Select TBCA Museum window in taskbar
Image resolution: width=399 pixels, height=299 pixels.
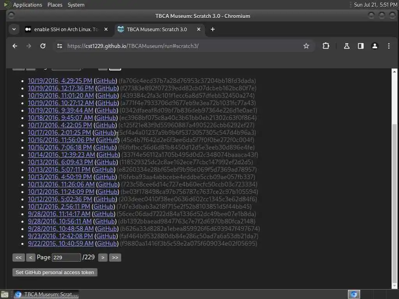(46, 294)
